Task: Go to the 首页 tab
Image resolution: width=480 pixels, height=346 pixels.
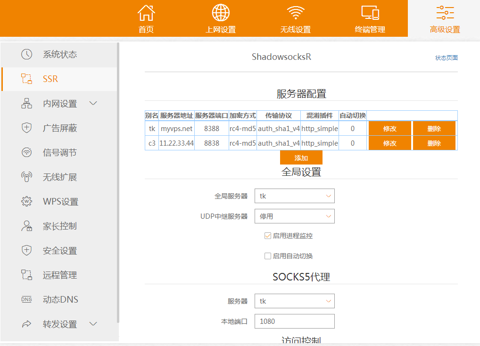Action: pyautogui.click(x=146, y=18)
